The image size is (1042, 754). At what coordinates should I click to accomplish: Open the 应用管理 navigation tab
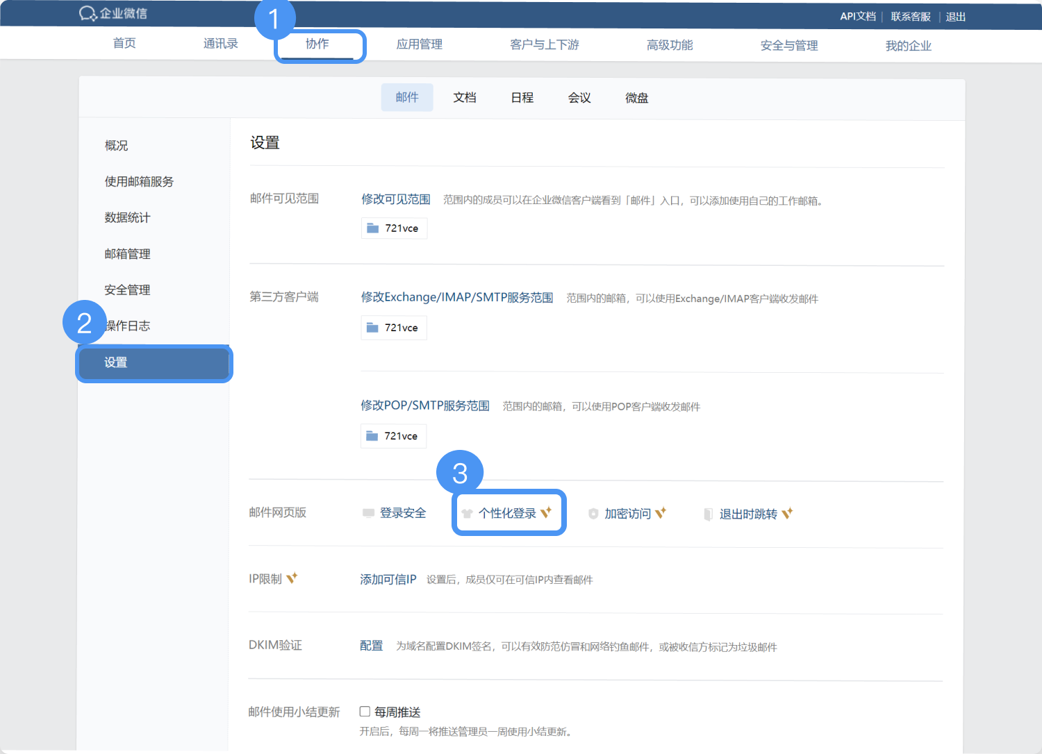pos(420,44)
